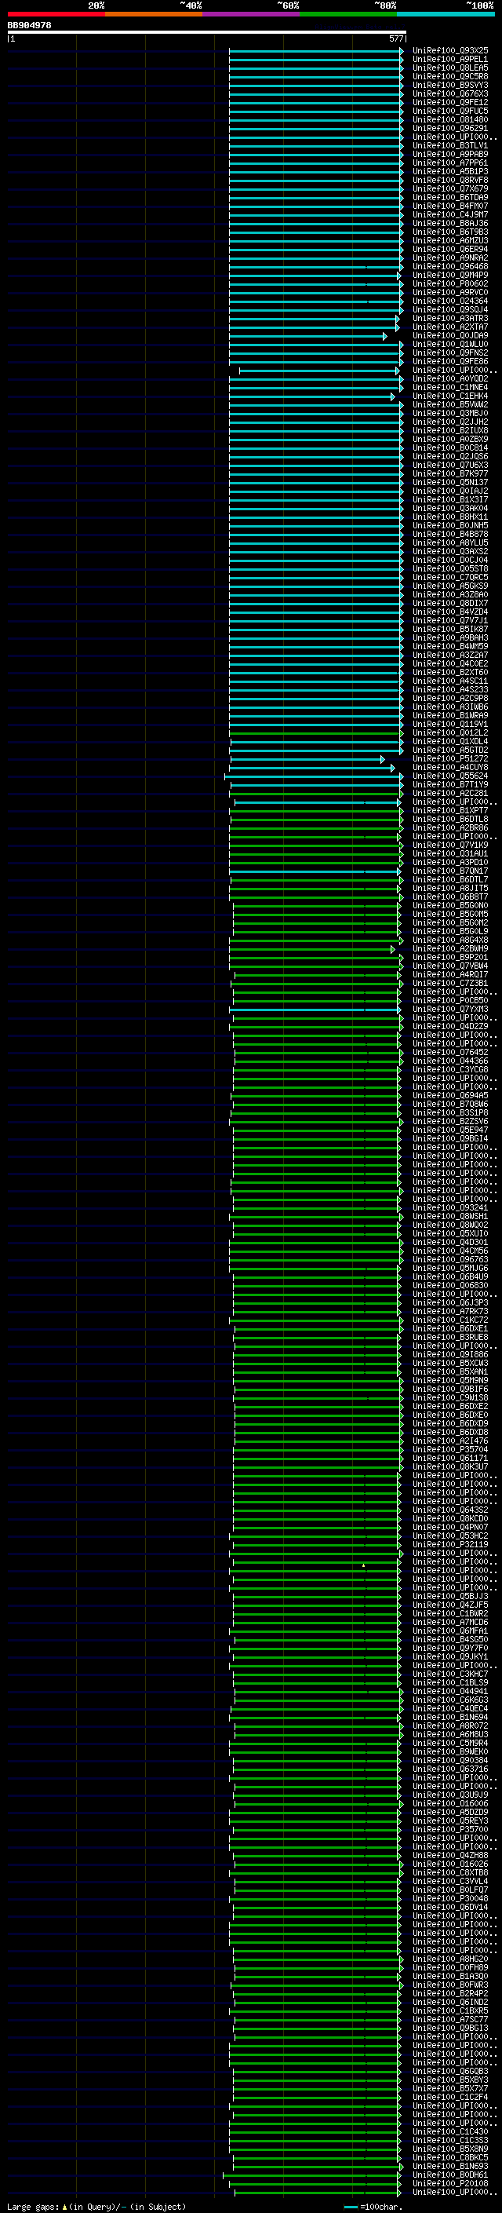Click label UniRef100_Q9FUC5
The image size is (502, 2213).
point(450,111)
